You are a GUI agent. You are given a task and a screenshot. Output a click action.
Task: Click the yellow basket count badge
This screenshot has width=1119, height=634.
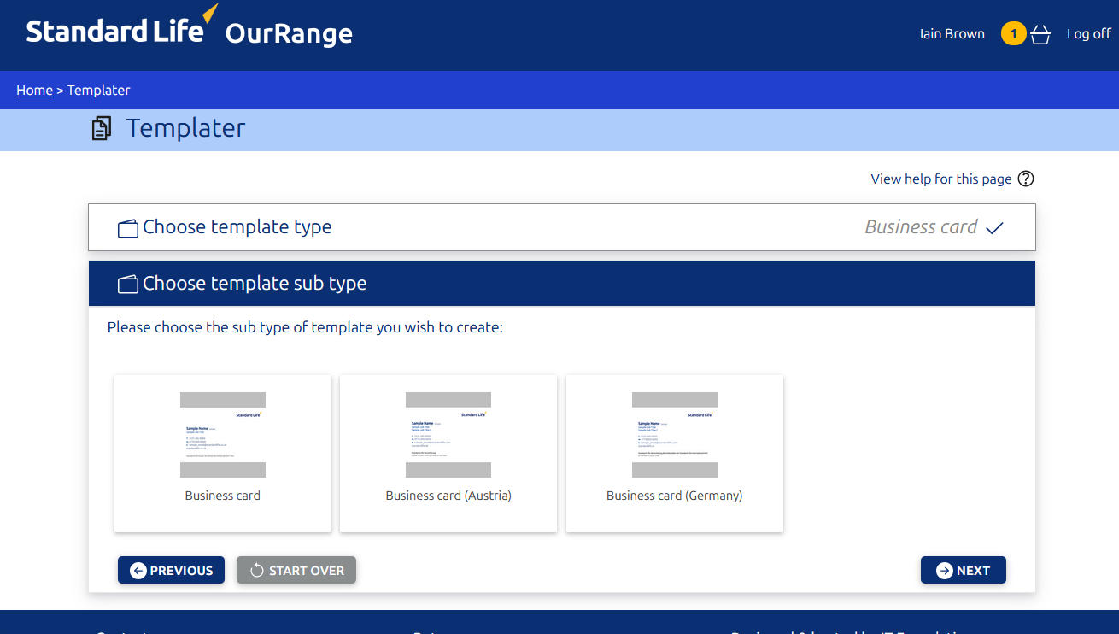(1013, 34)
